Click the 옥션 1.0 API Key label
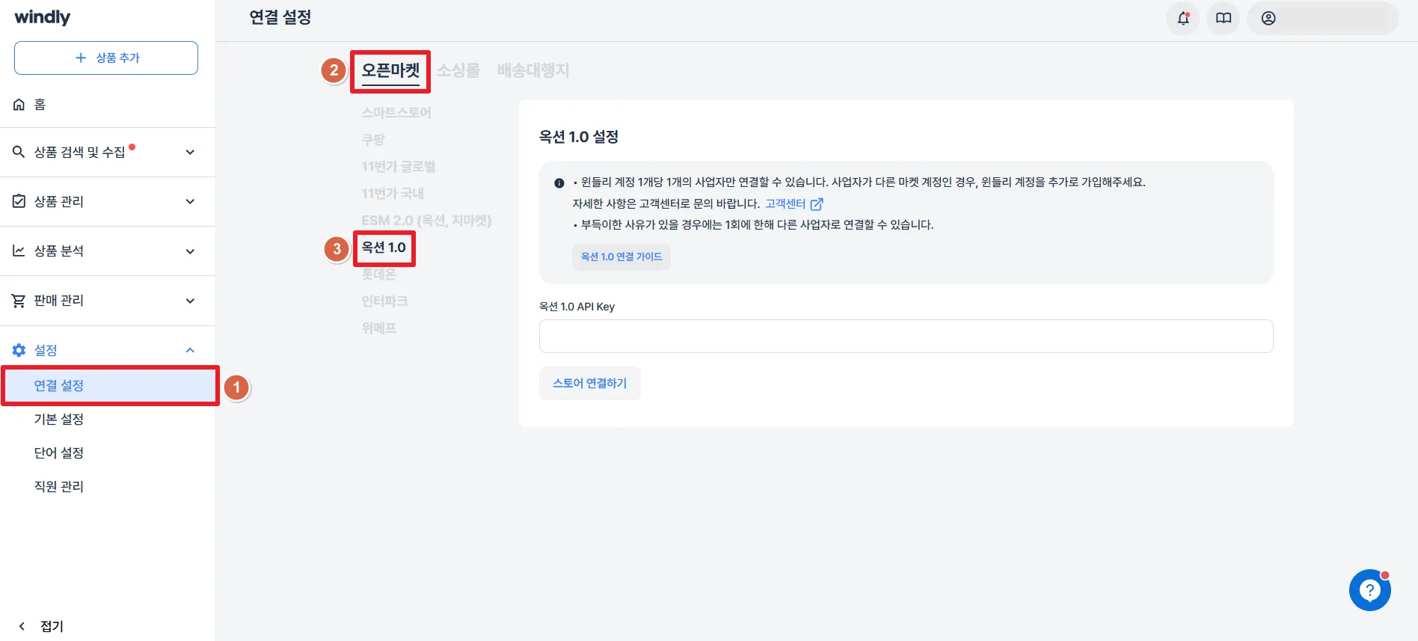The image size is (1418, 641). [x=577, y=307]
